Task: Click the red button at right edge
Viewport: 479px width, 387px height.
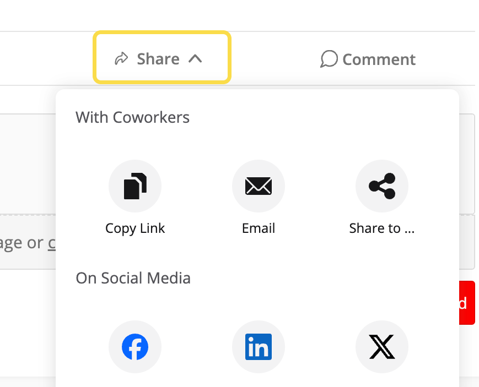Action: [x=467, y=303]
